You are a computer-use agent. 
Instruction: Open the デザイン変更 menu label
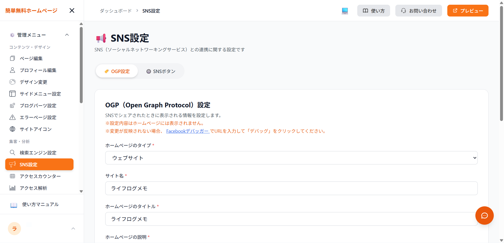click(x=34, y=82)
